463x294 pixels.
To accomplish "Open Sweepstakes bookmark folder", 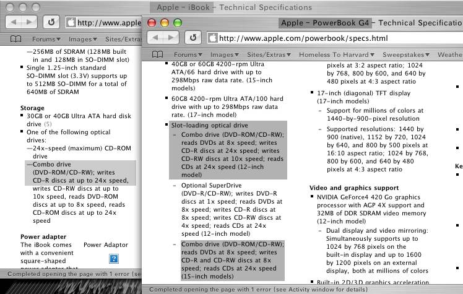I will pos(406,54).
